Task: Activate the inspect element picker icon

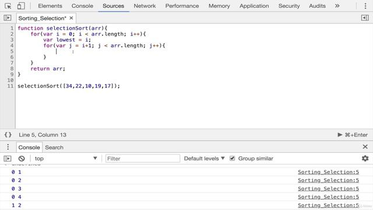Action: click(8, 6)
